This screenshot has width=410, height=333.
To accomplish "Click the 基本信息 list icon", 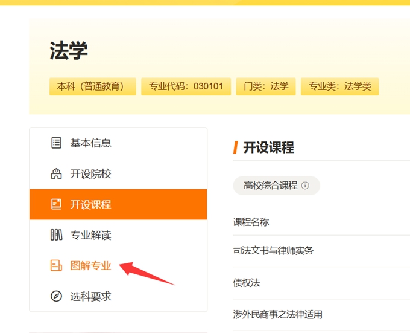I will click(56, 143).
